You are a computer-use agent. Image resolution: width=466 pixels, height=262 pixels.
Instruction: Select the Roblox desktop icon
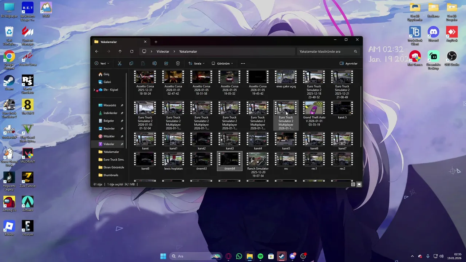pos(9,228)
